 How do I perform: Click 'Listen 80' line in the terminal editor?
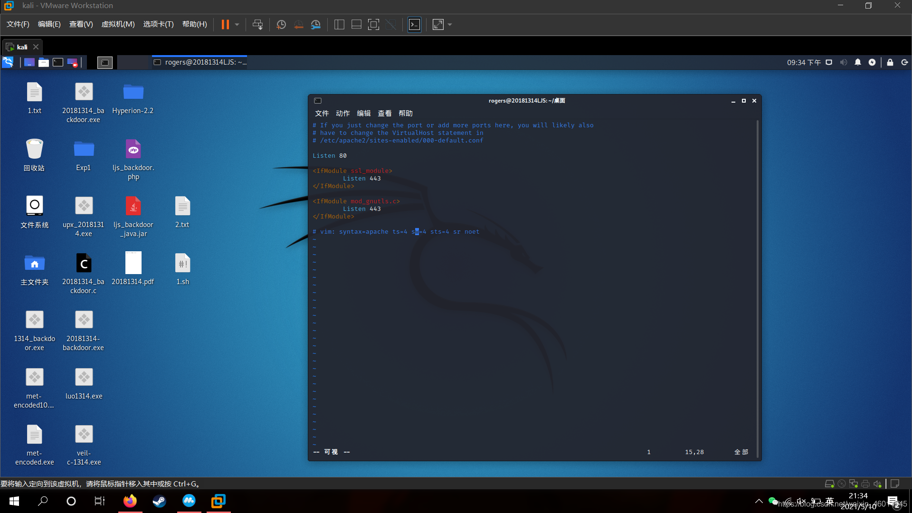click(x=330, y=156)
